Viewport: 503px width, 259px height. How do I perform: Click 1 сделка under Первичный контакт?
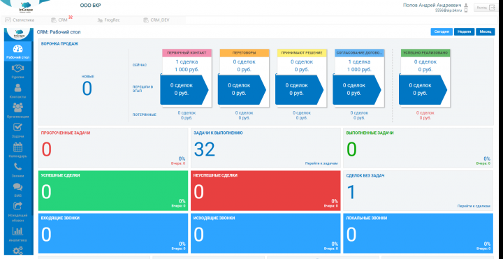pyautogui.click(x=187, y=62)
